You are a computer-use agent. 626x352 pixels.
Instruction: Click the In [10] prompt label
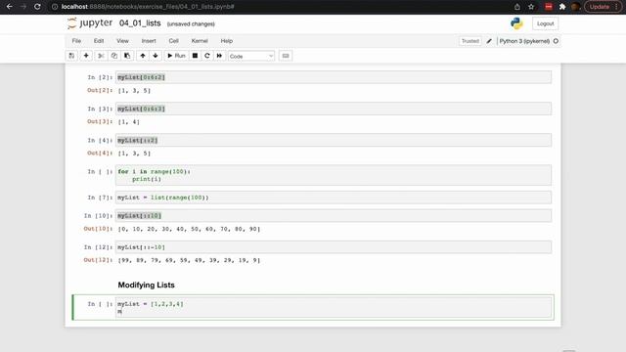[x=98, y=216]
